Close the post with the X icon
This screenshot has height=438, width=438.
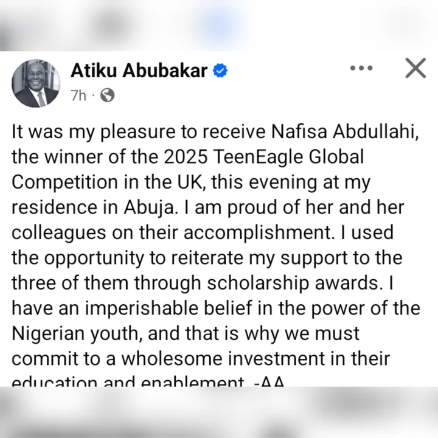click(415, 69)
